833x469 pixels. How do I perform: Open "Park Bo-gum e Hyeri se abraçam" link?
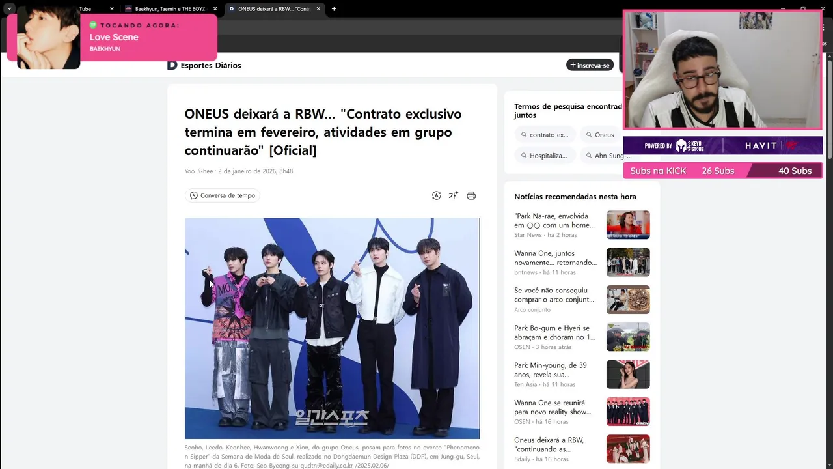(554, 332)
